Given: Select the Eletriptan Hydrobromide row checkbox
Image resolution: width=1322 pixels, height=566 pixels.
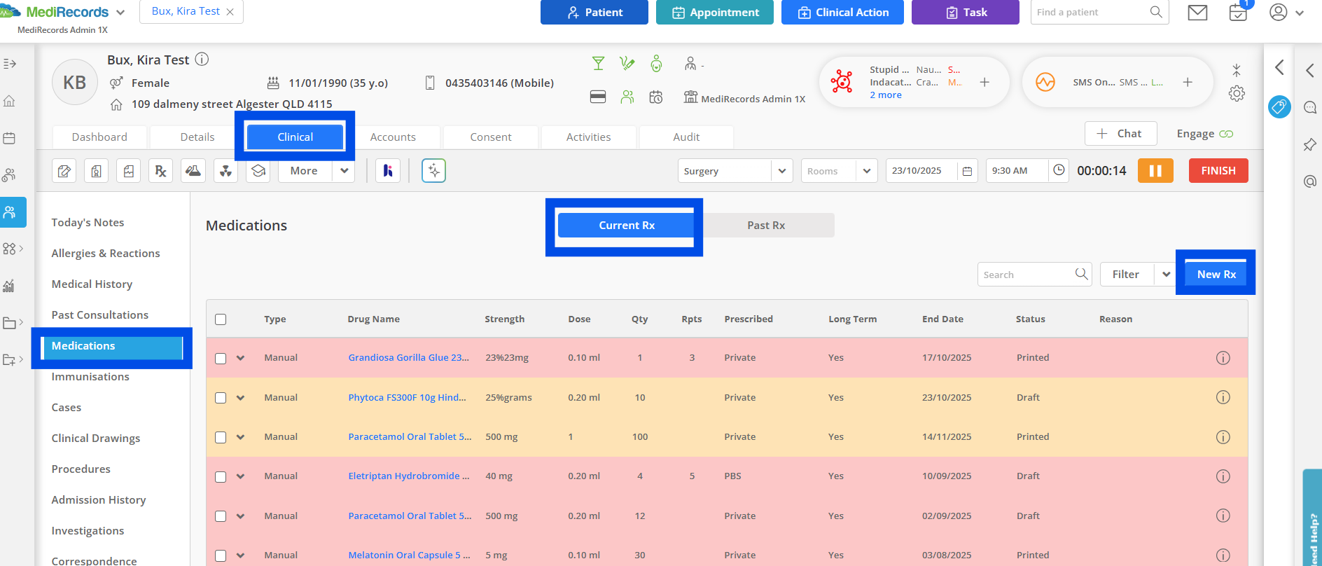Looking at the screenshot, I should [x=221, y=476].
